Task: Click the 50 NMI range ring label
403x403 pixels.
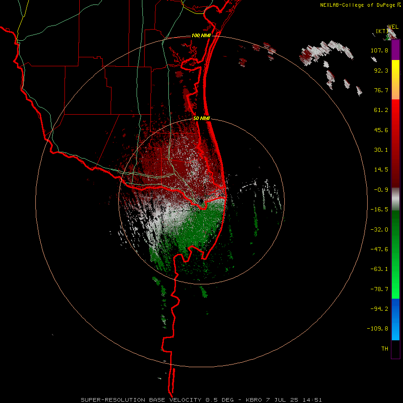Action: click(202, 119)
